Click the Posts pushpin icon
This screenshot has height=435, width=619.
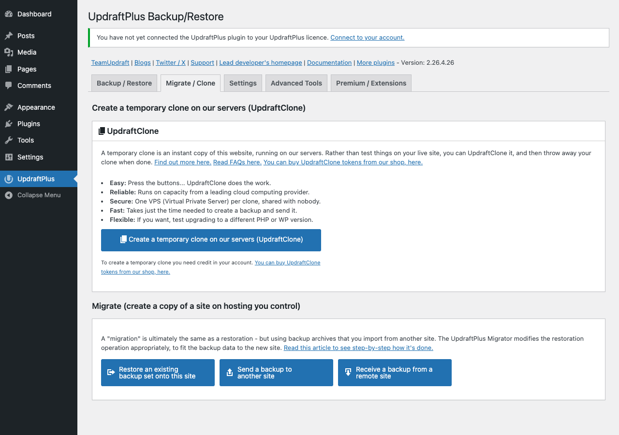pos(9,36)
